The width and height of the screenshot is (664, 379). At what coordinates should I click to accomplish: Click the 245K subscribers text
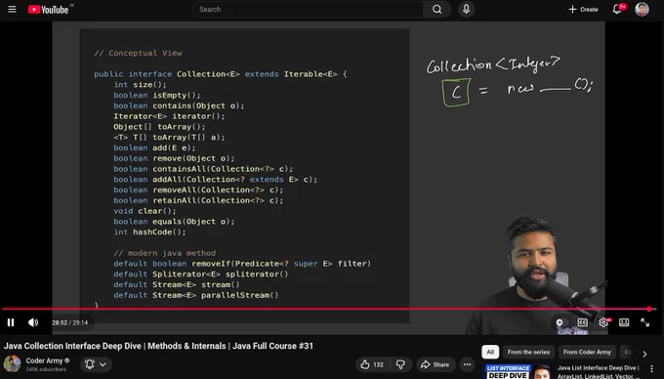pyautogui.click(x=46, y=369)
